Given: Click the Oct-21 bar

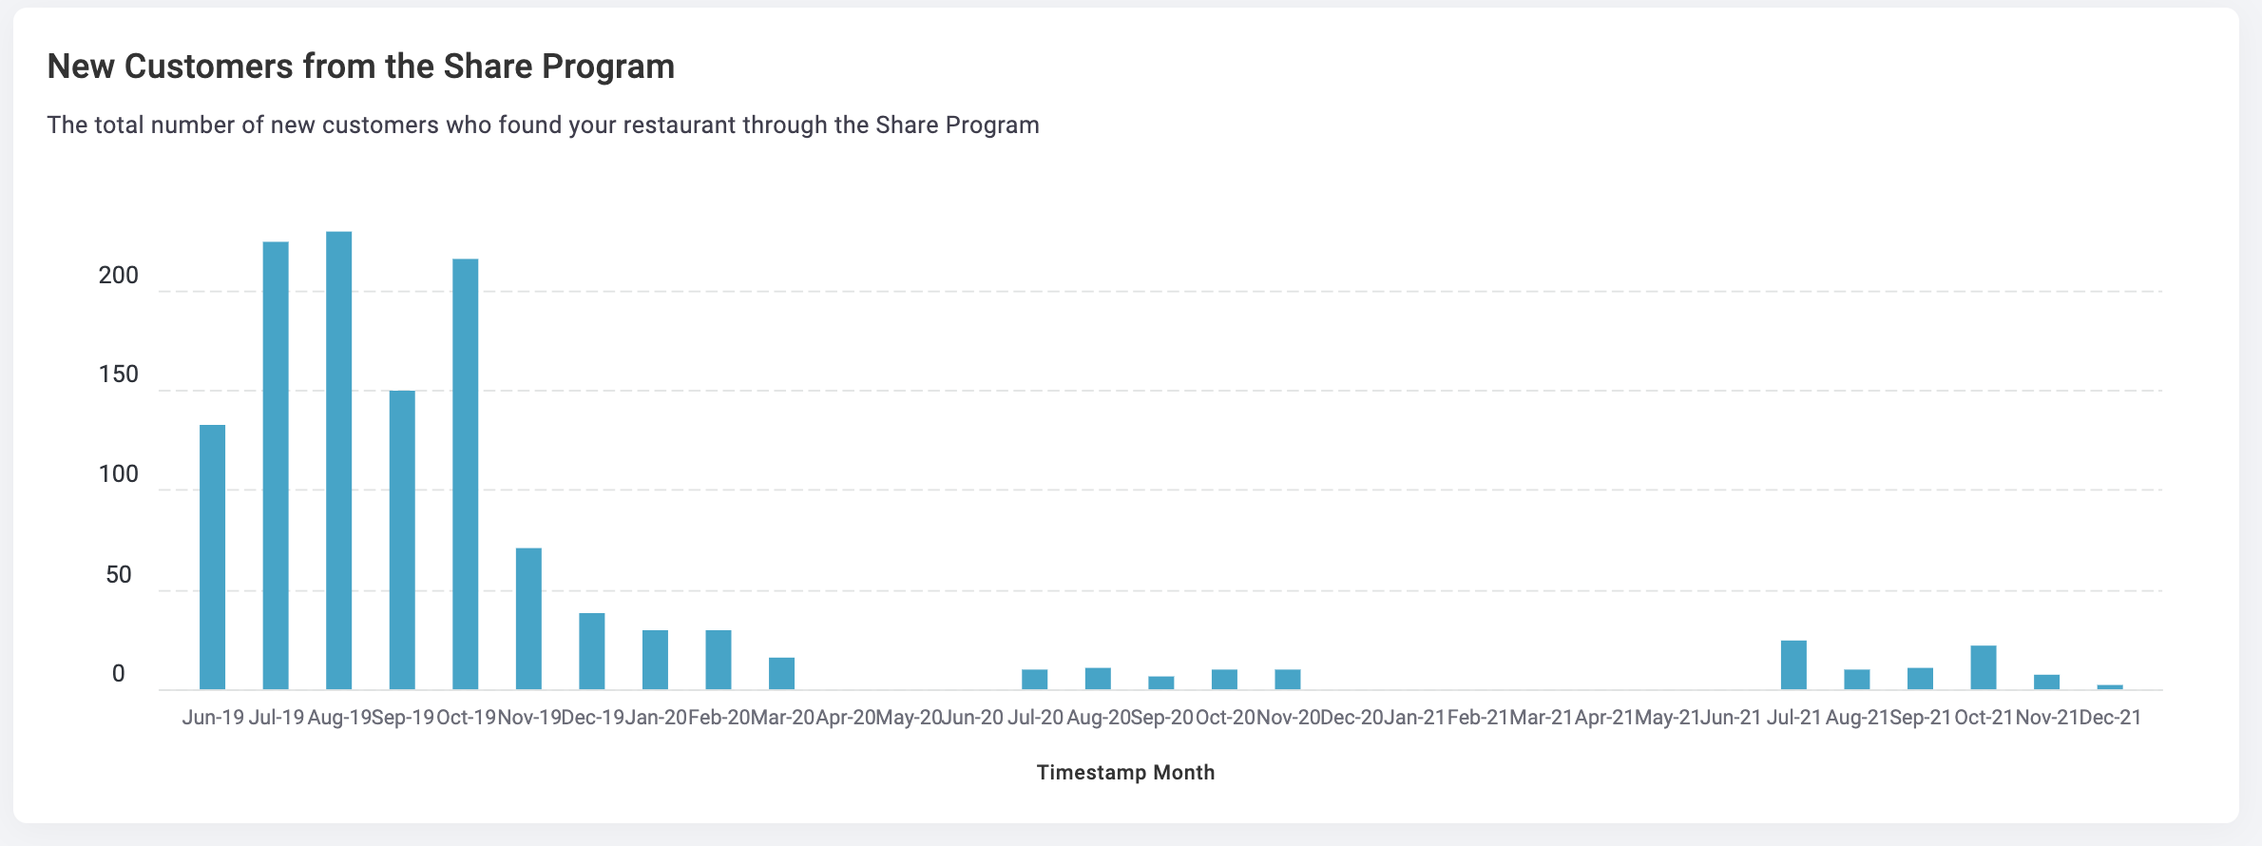Looking at the screenshot, I should coord(1984,667).
